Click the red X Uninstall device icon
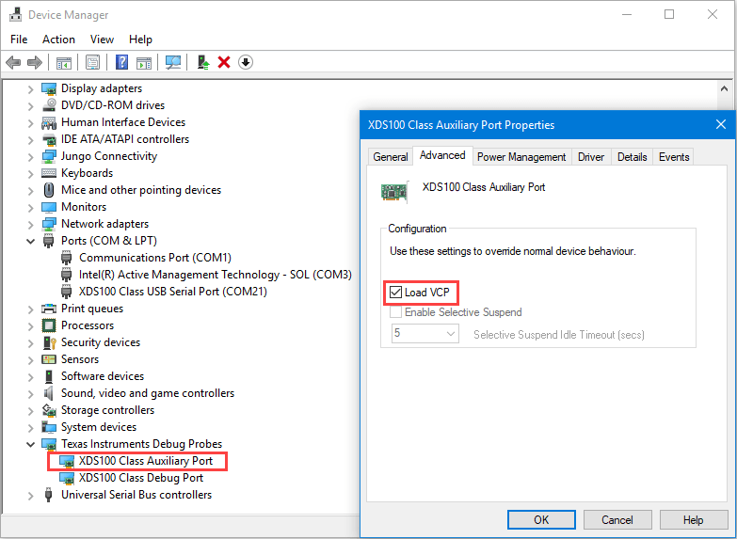This screenshot has width=737, height=539. [x=224, y=62]
